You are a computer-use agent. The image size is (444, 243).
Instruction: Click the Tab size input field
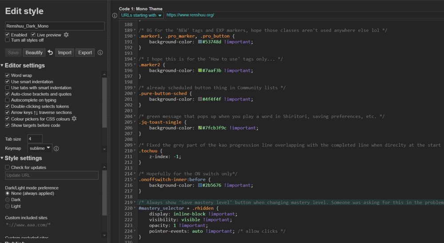[35, 139]
